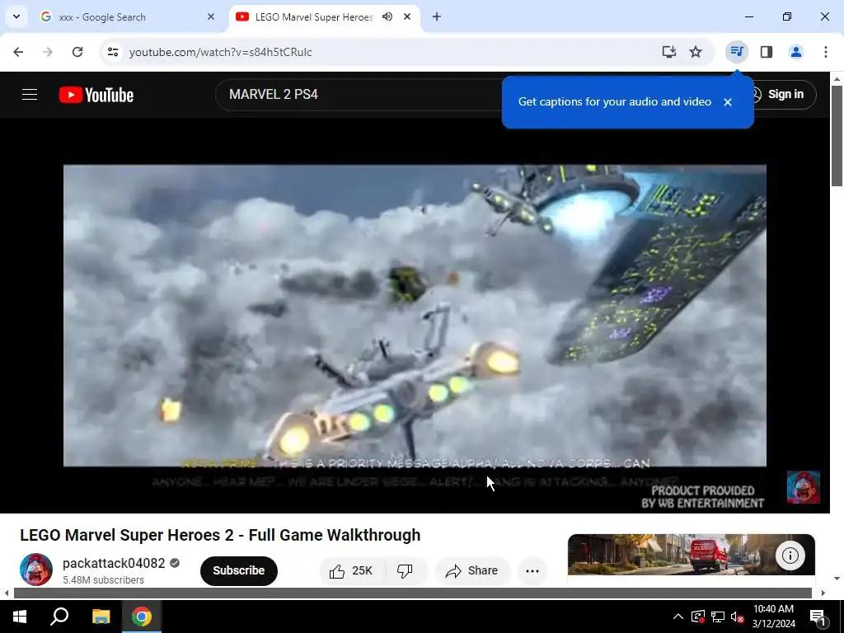Screen dimensions: 844x633
Task: Open packattack04082 channel name link
Action: (x=114, y=563)
